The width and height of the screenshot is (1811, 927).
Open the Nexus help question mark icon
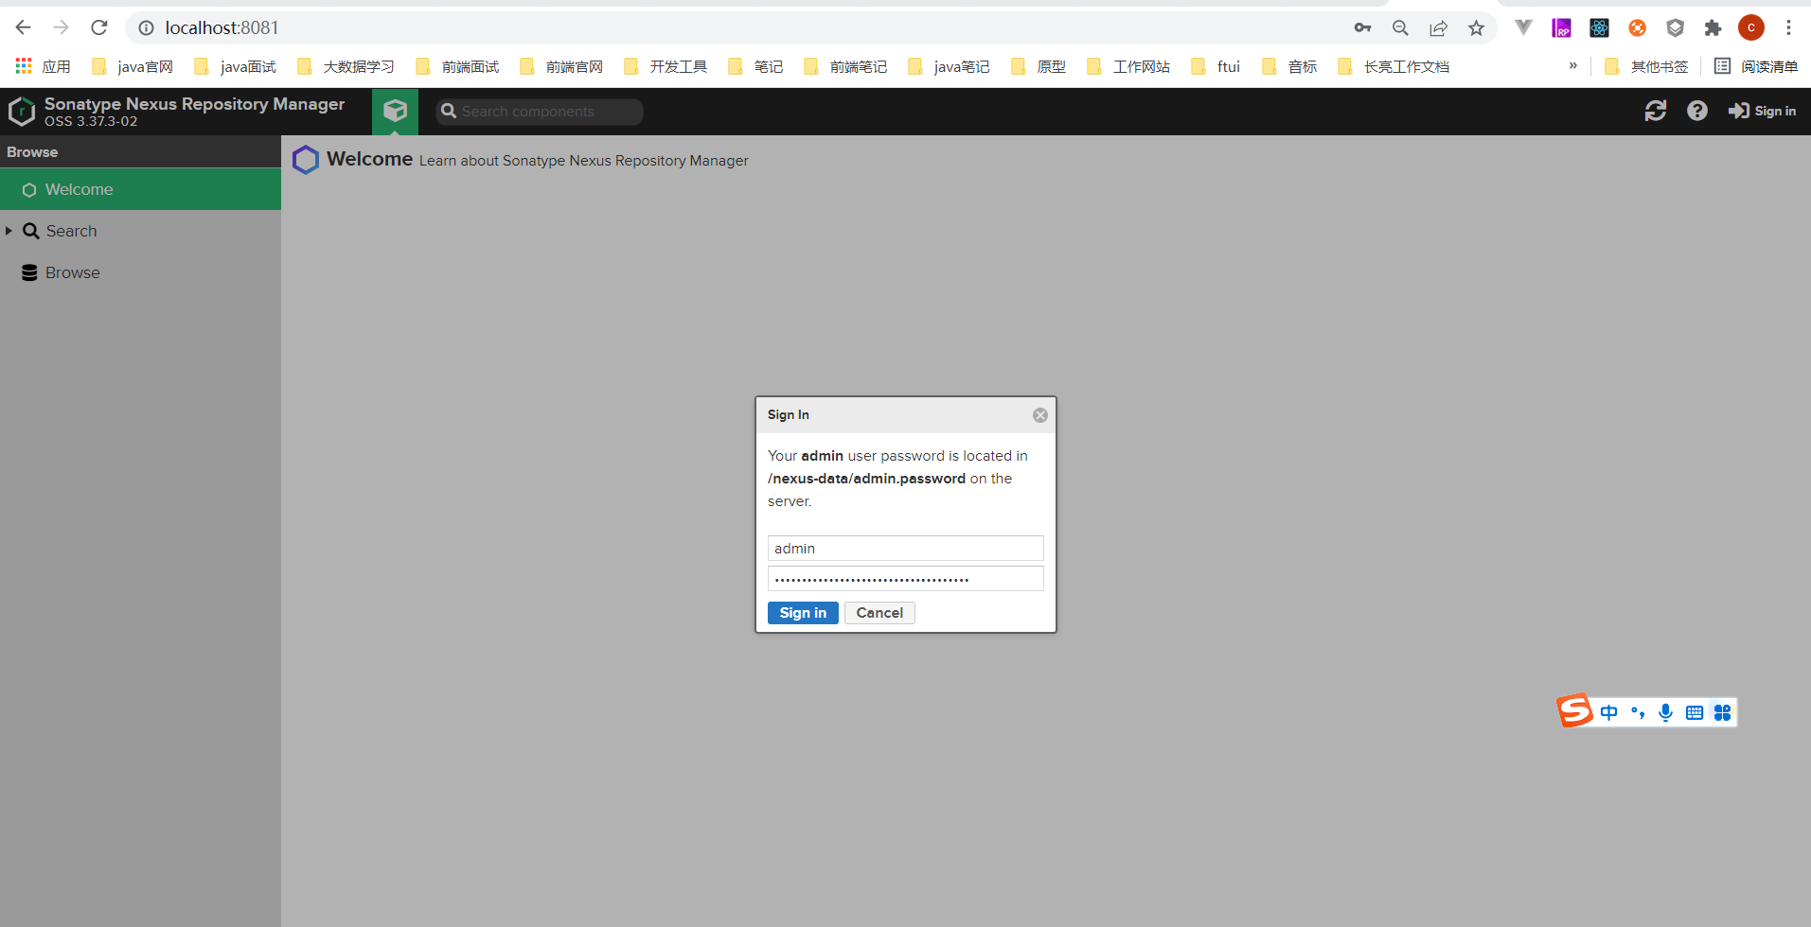tap(1697, 112)
